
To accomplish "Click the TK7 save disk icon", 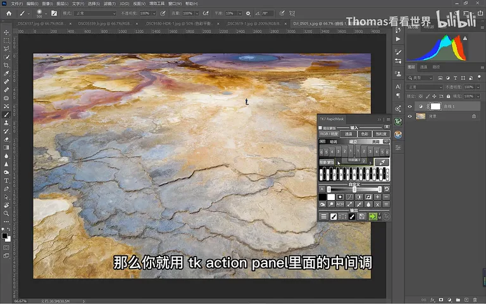I will [361, 217].
